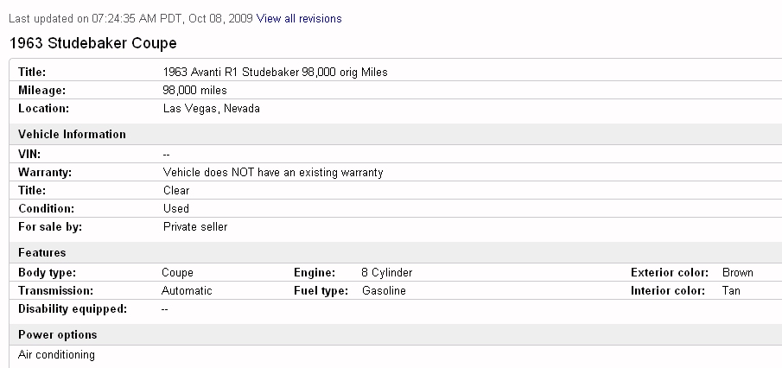Viewport: 782px width, 368px height.
Task: Click the Features section header
Action: [x=41, y=253]
